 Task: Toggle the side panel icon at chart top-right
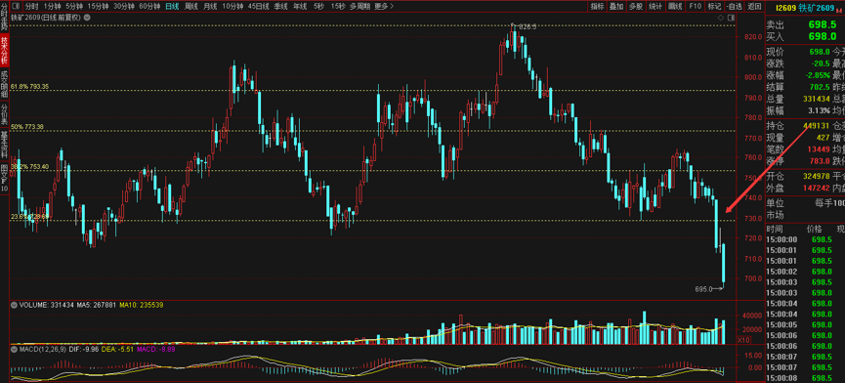(x=730, y=18)
